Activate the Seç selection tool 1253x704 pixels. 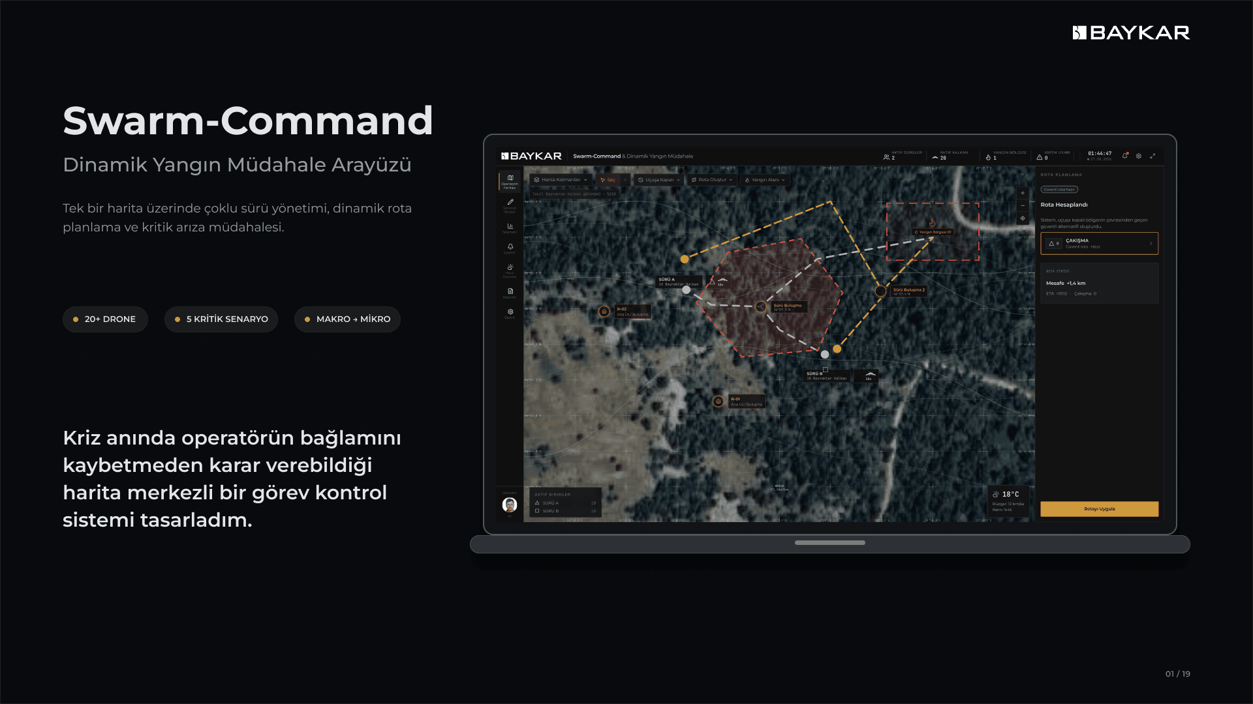(608, 180)
